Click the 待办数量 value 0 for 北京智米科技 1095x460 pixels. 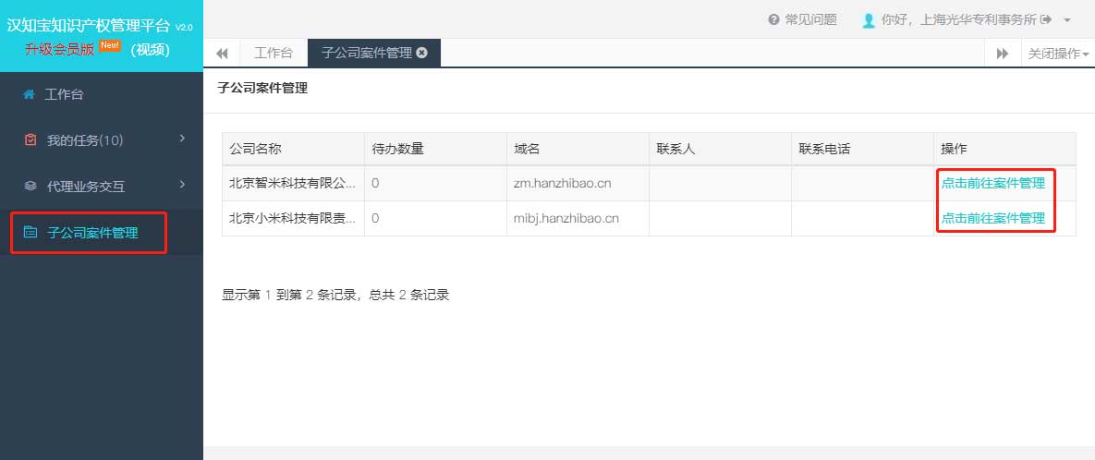click(x=376, y=184)
